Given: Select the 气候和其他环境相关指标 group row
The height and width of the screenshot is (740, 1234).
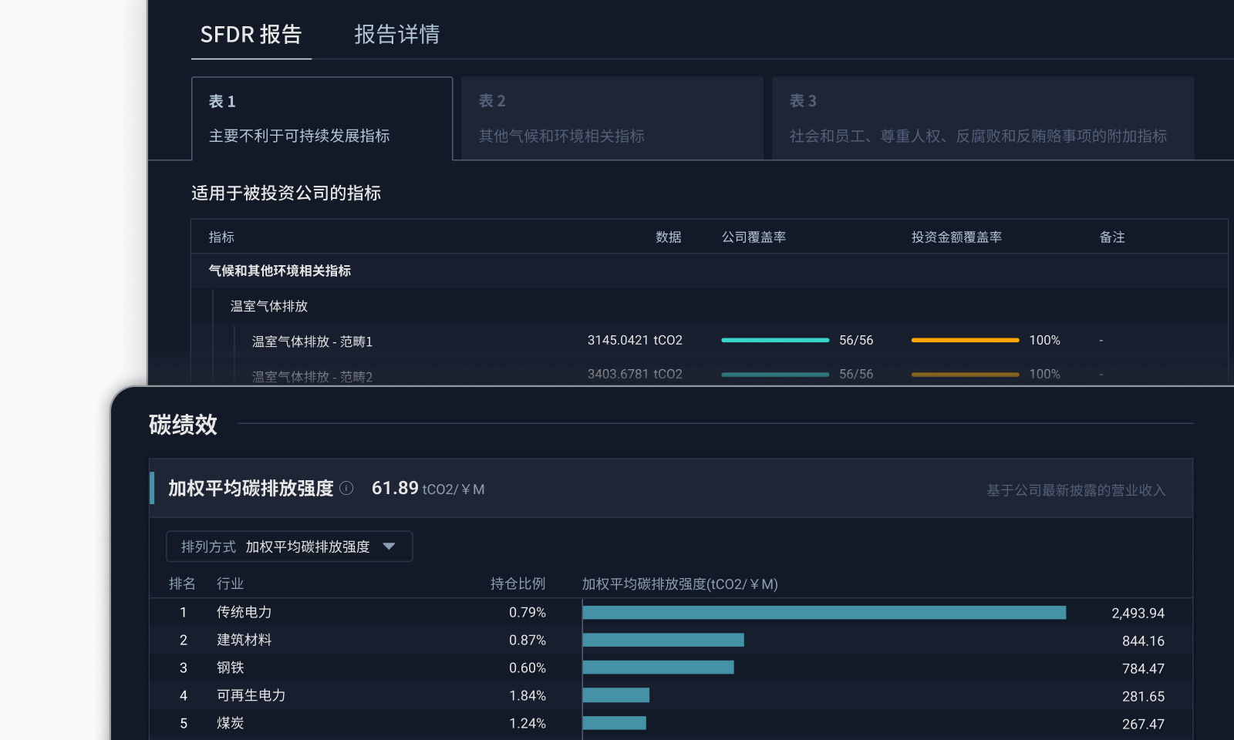Looking at the screenshot, I should tap(710, 271).
